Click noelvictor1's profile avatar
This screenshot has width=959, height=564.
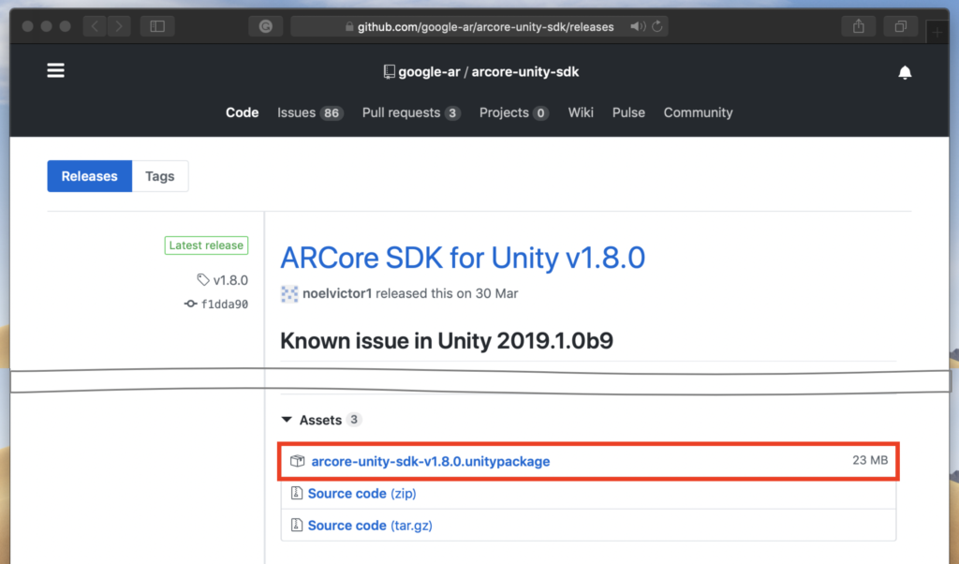pos(288,293)
